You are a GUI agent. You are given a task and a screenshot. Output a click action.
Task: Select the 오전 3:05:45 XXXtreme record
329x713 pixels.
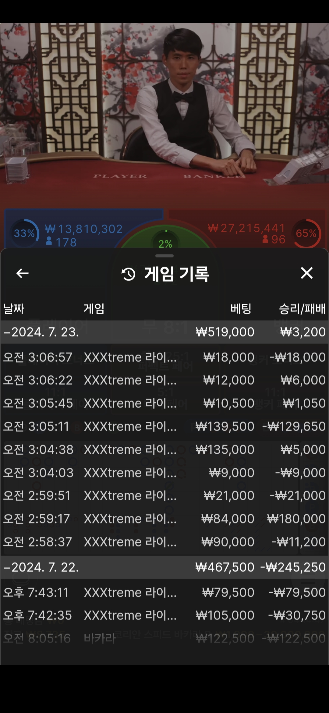coord(164,403)
